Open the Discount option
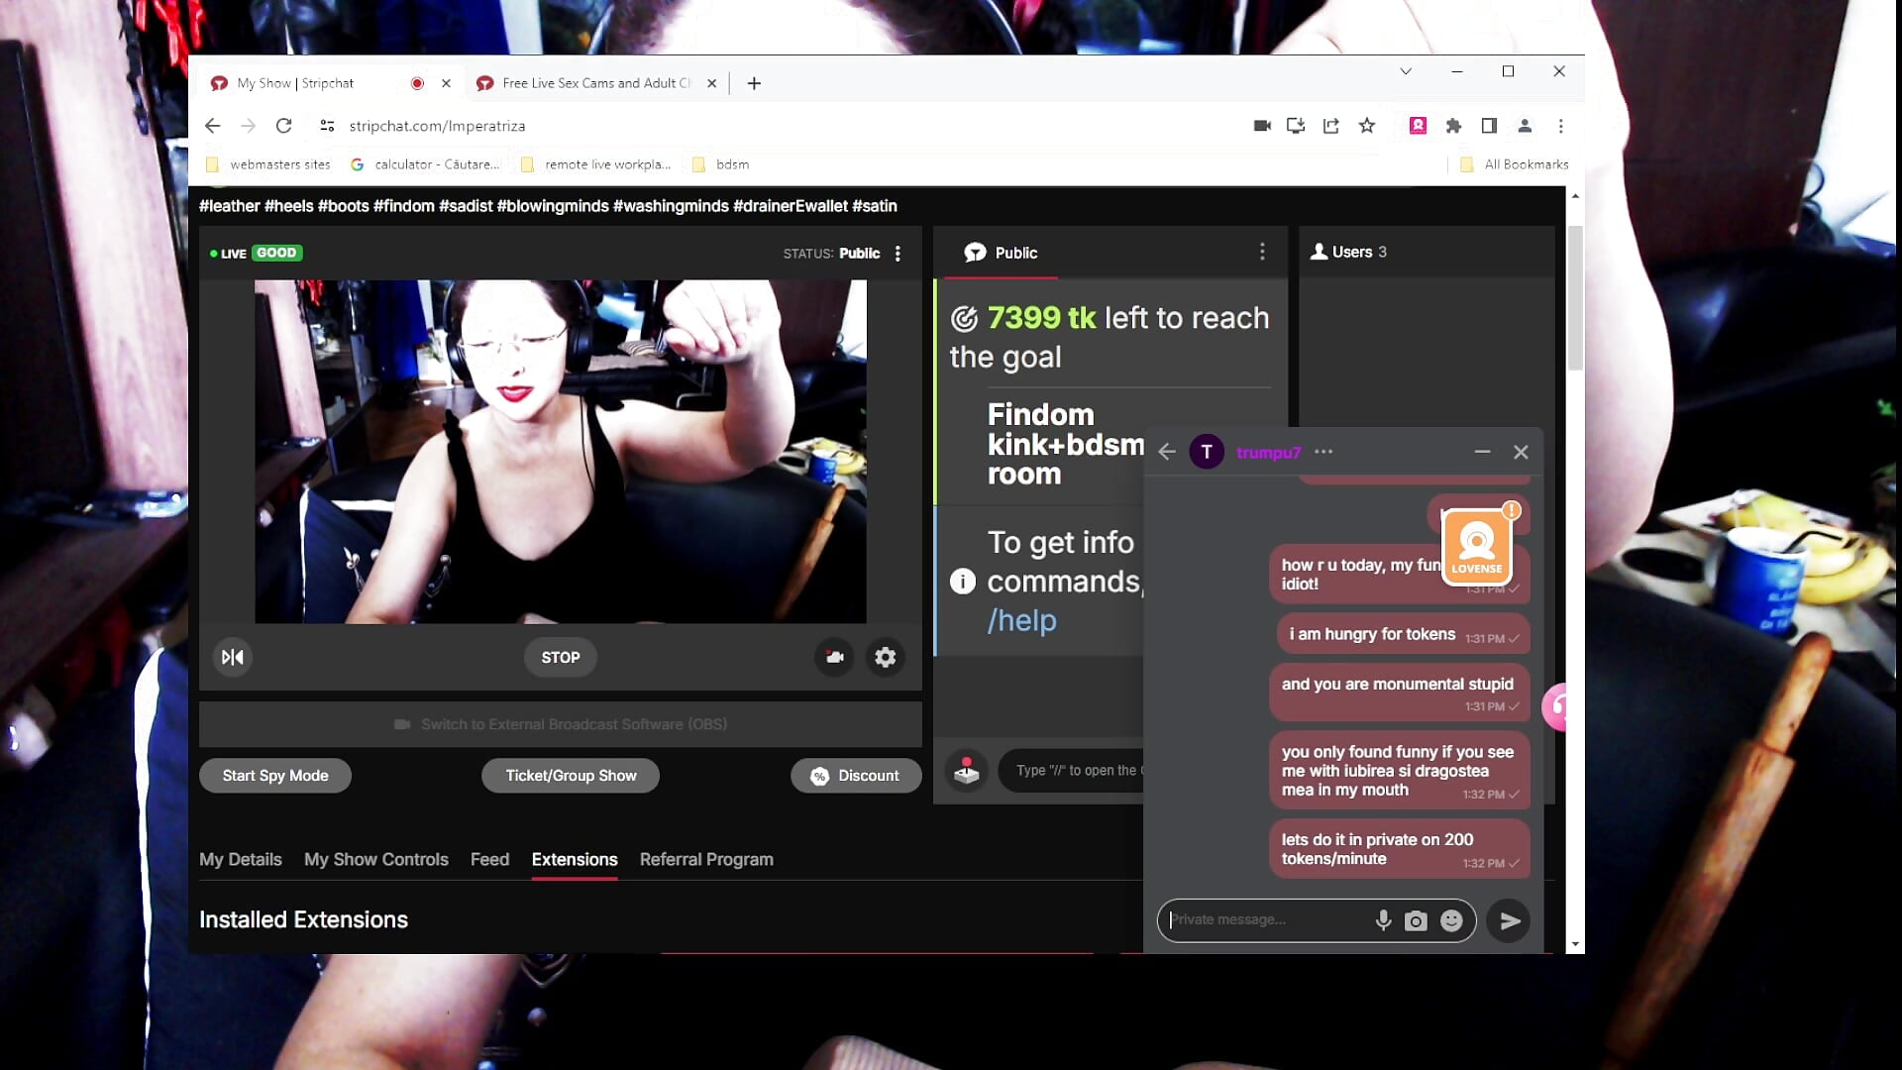 point(856,776)
